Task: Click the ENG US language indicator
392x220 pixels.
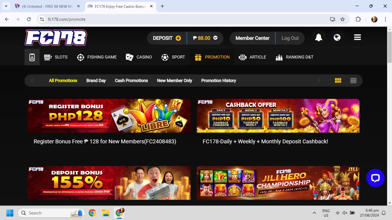Action: coord(326,213)
